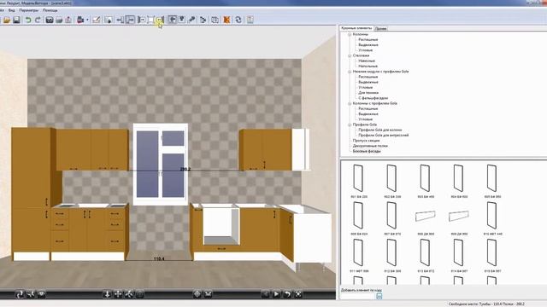
Task: Click the 110.4 floor dimension label
Action: pos(159,259)
